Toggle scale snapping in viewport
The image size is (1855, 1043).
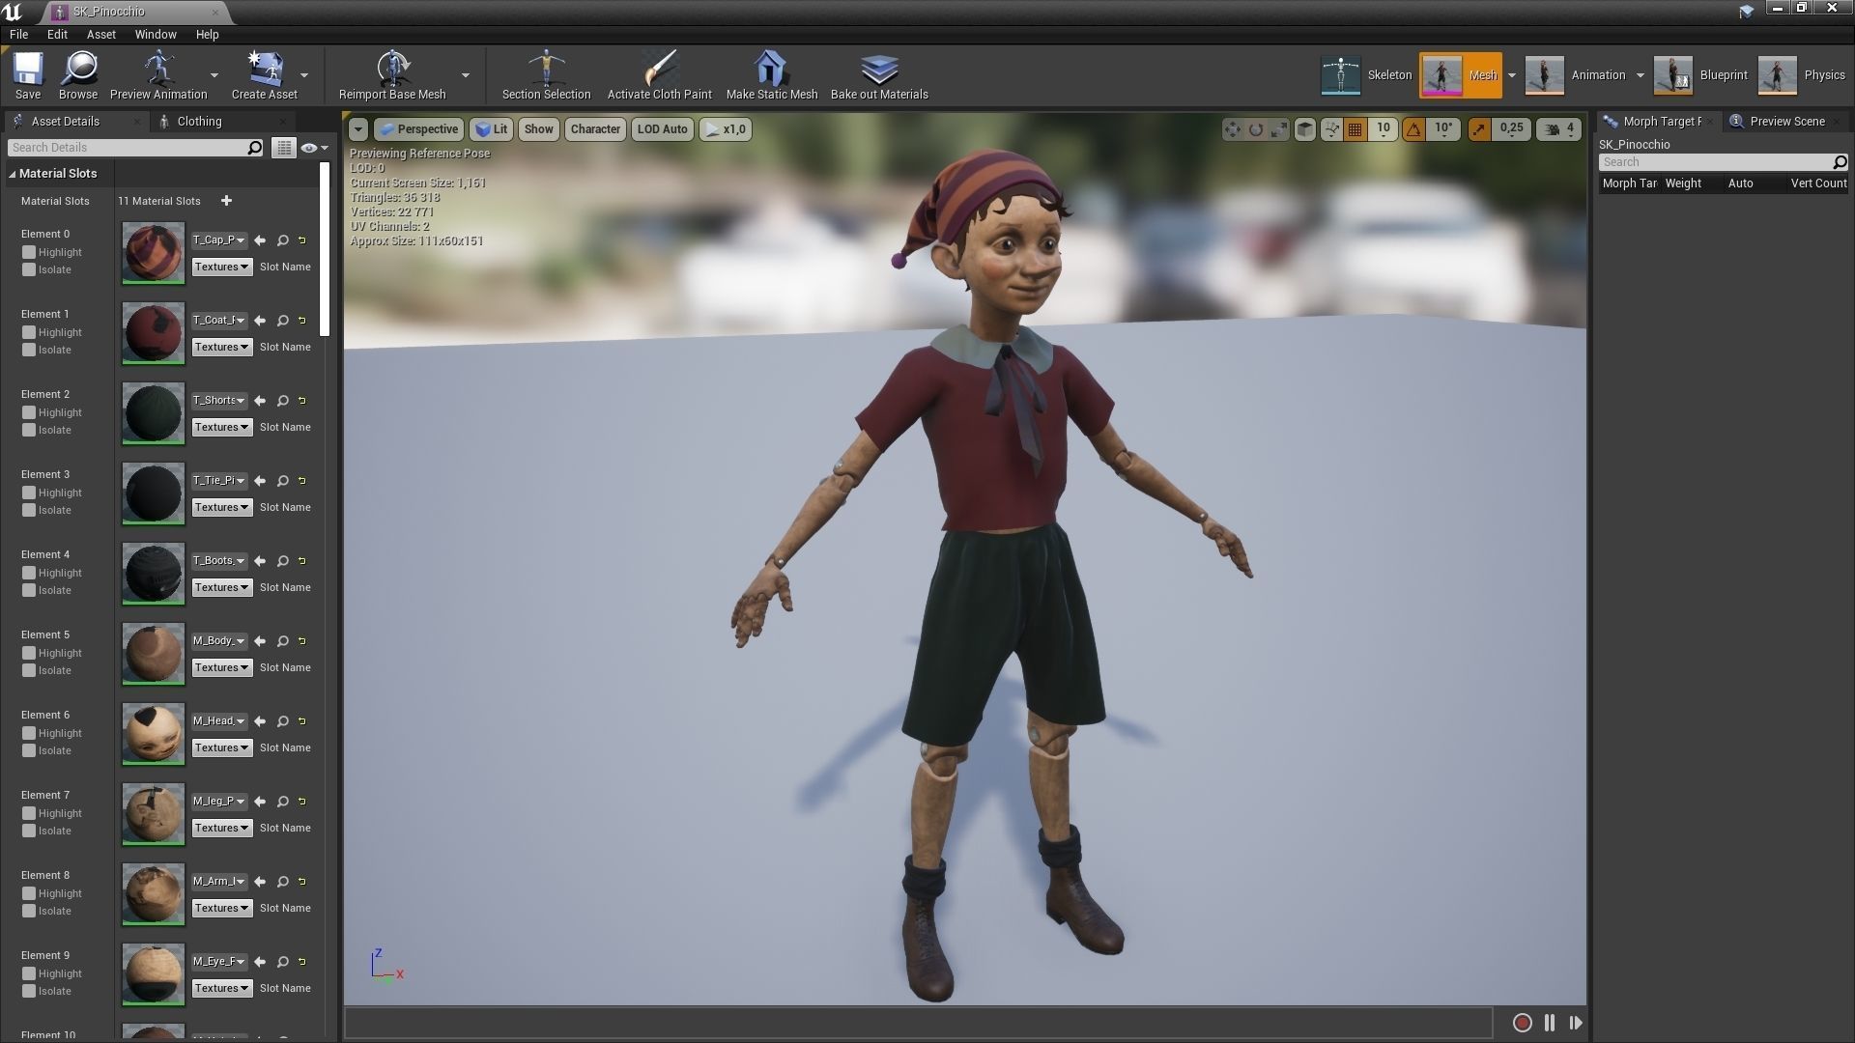coord(1479,129)
